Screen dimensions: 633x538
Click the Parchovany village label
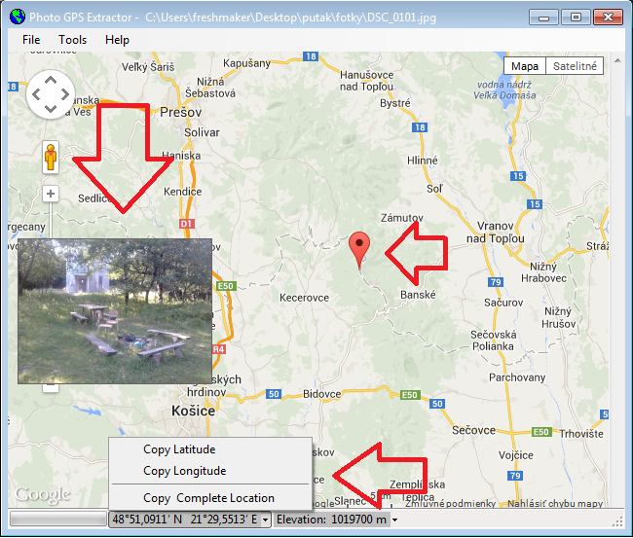(517, 377)
